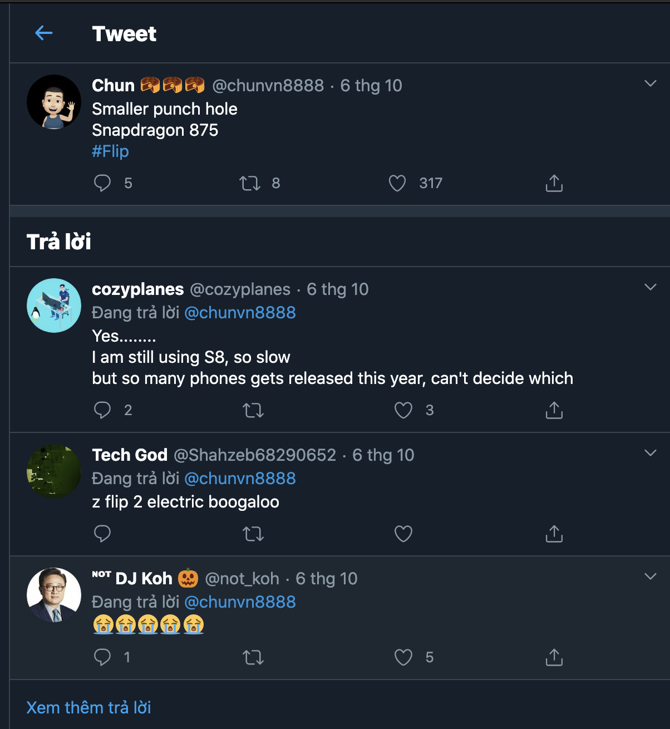Expand the menu chevron on cozyplanes' reply
The width and height of the screenshot is (670, 729).
(650, 287)
